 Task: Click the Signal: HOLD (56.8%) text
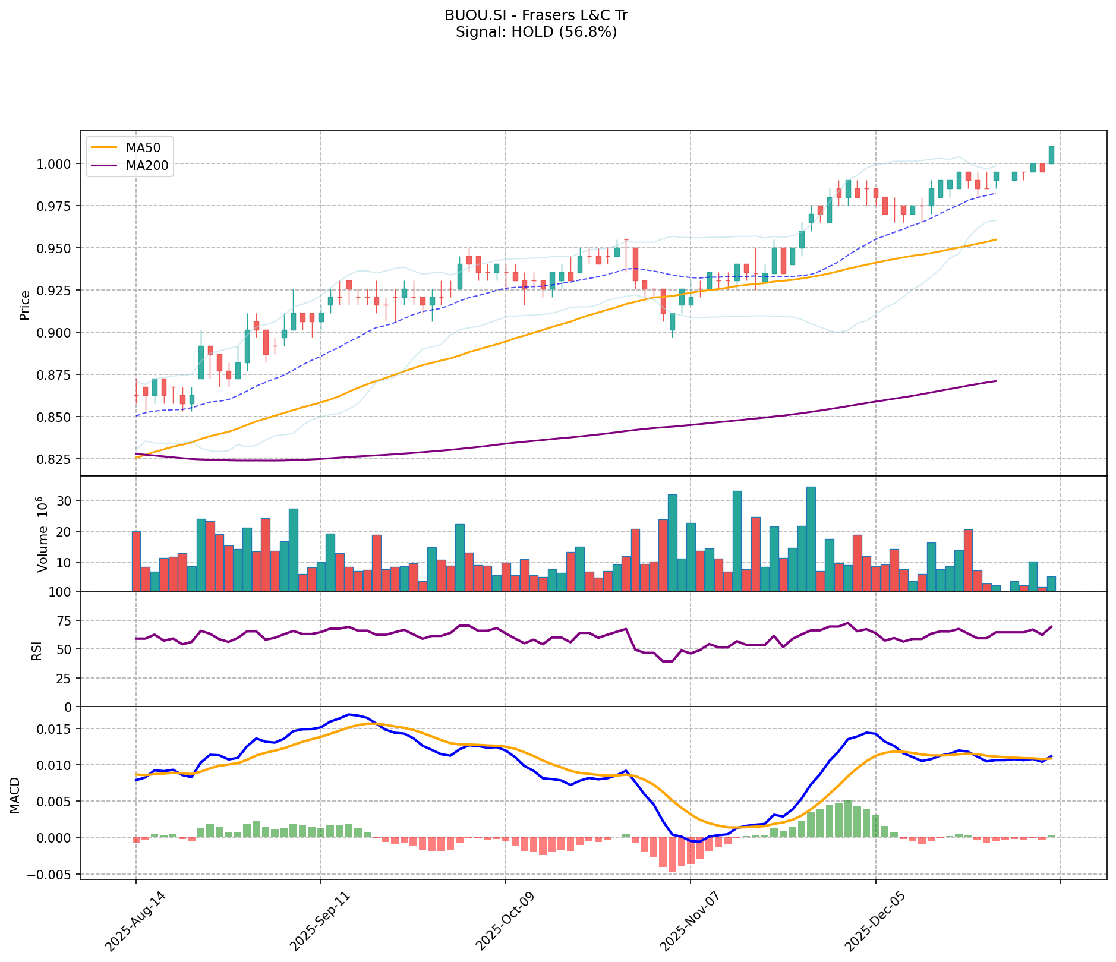click(536, 32)
